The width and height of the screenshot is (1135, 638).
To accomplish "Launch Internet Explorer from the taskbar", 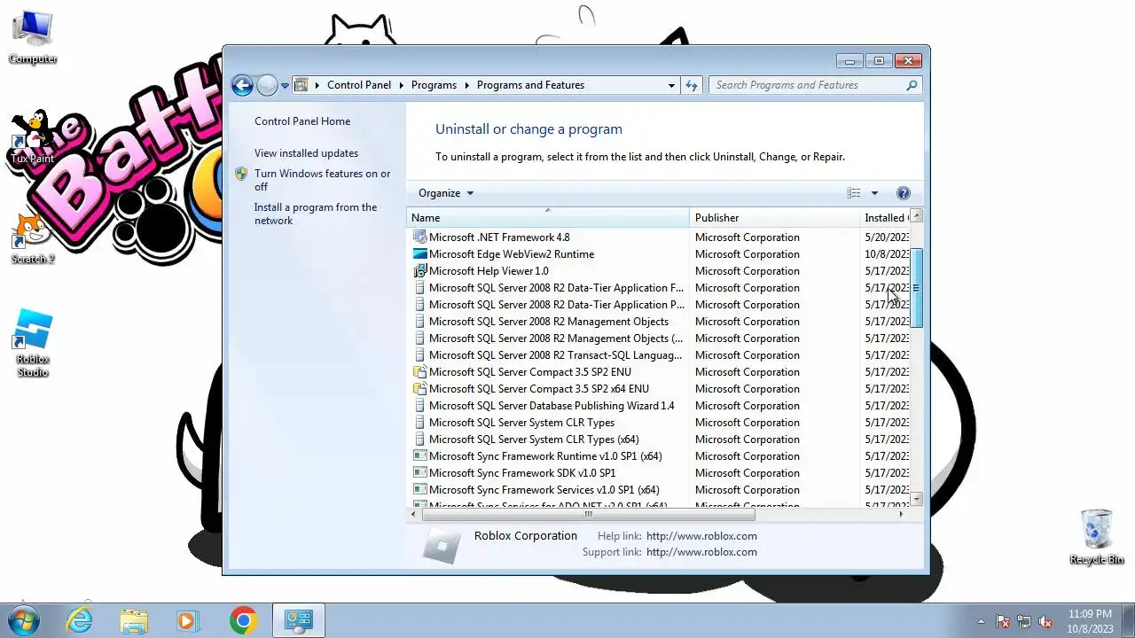I will (x=80, y=621).
